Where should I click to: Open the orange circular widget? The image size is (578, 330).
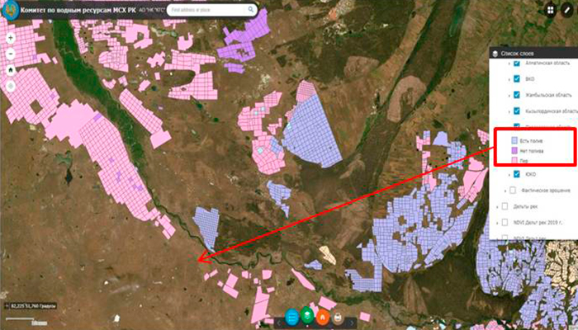[322, 317]
